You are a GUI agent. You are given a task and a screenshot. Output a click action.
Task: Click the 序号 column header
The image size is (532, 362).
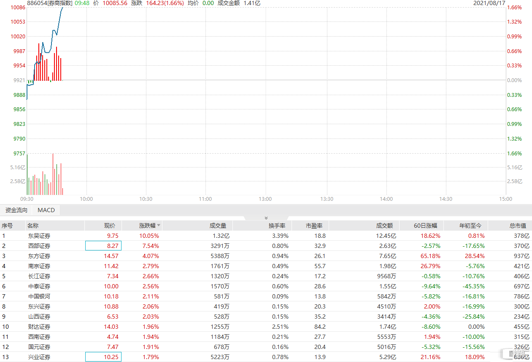(7, 226)
